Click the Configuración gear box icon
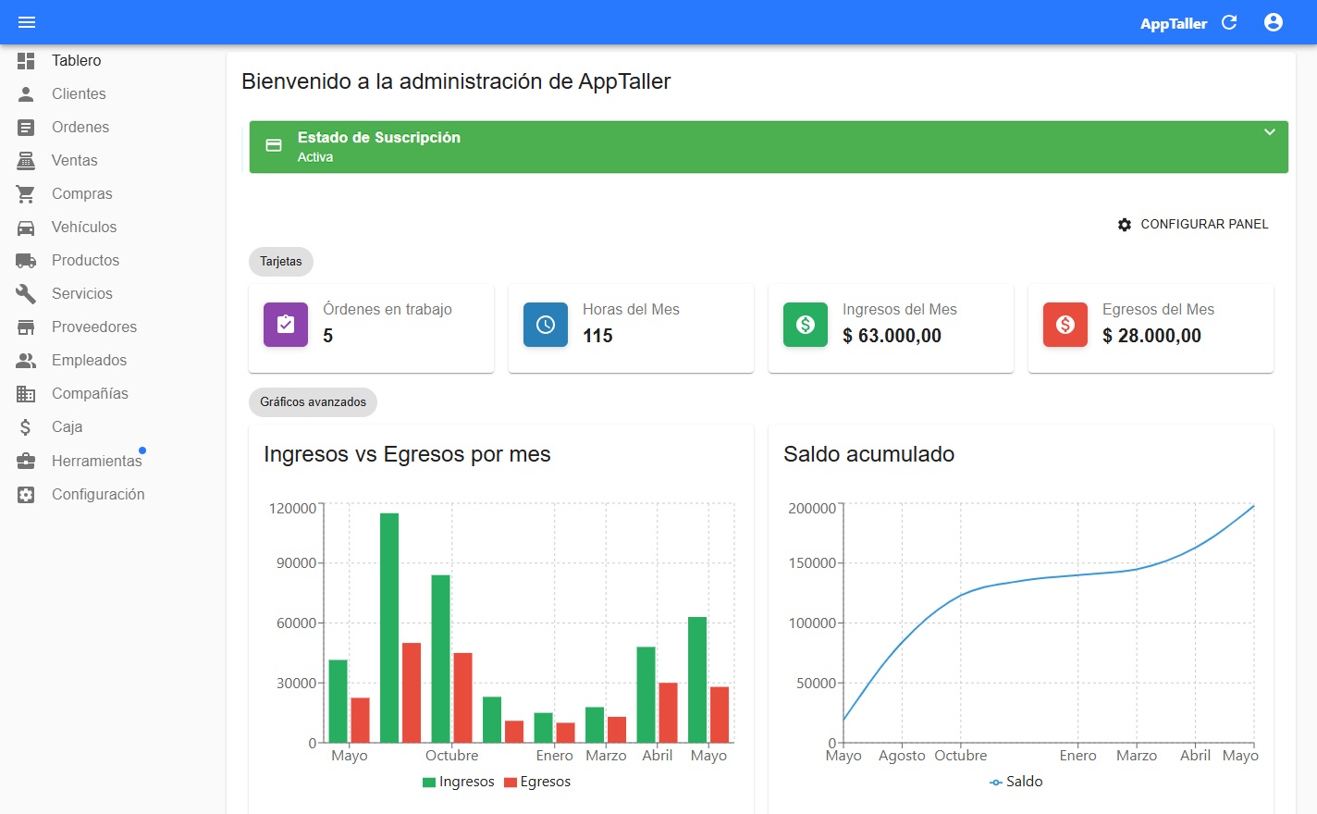The width and height of the screenshot is (1317, 814). pyautogui.click(x=26, y=495)
